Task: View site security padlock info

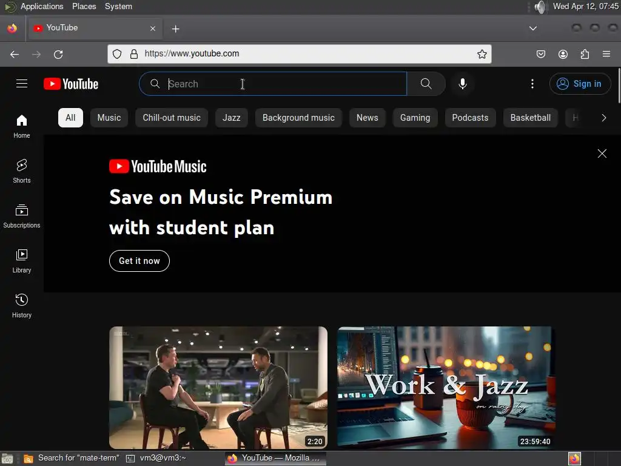Action: coord(134,54)
